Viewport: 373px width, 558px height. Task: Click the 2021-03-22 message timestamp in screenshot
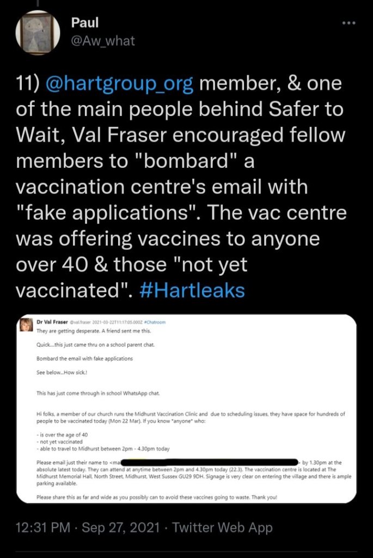click(x=112, y=322)
